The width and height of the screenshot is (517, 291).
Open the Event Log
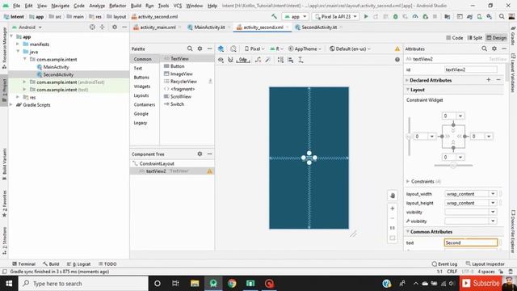444,264
